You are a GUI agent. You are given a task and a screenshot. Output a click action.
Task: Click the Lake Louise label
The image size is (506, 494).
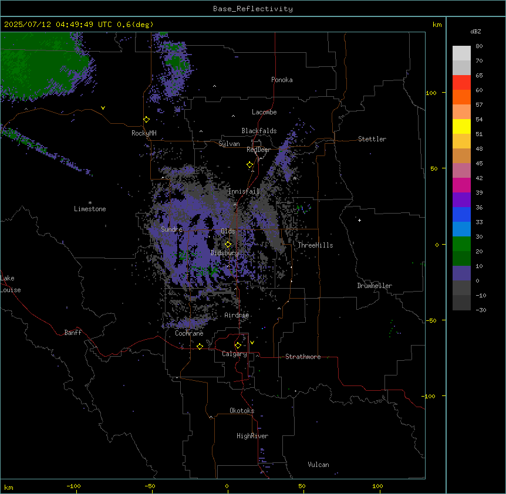click(11, 284)
